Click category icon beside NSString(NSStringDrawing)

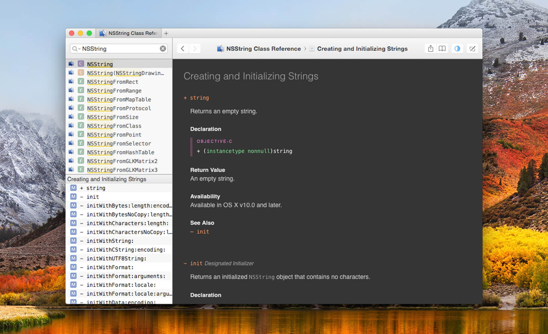[81, 73]
